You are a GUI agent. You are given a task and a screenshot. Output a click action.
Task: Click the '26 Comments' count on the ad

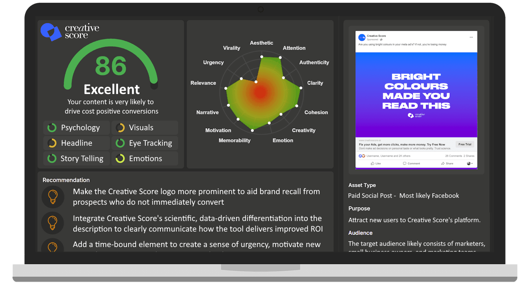[453, 156]
